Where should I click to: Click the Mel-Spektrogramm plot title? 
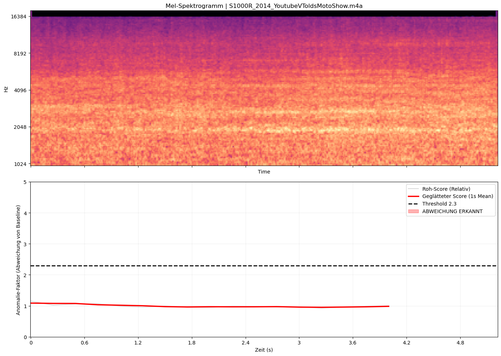(264, 6)
